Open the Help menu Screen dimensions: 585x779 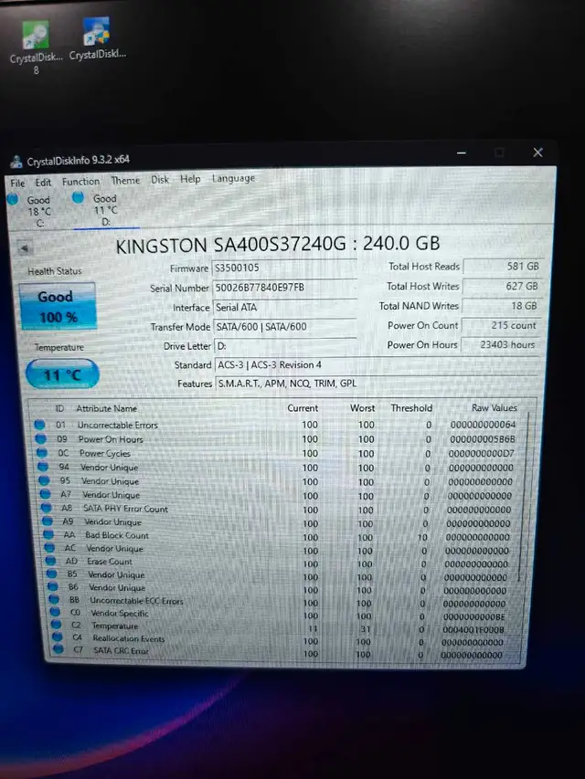point(190,179)
